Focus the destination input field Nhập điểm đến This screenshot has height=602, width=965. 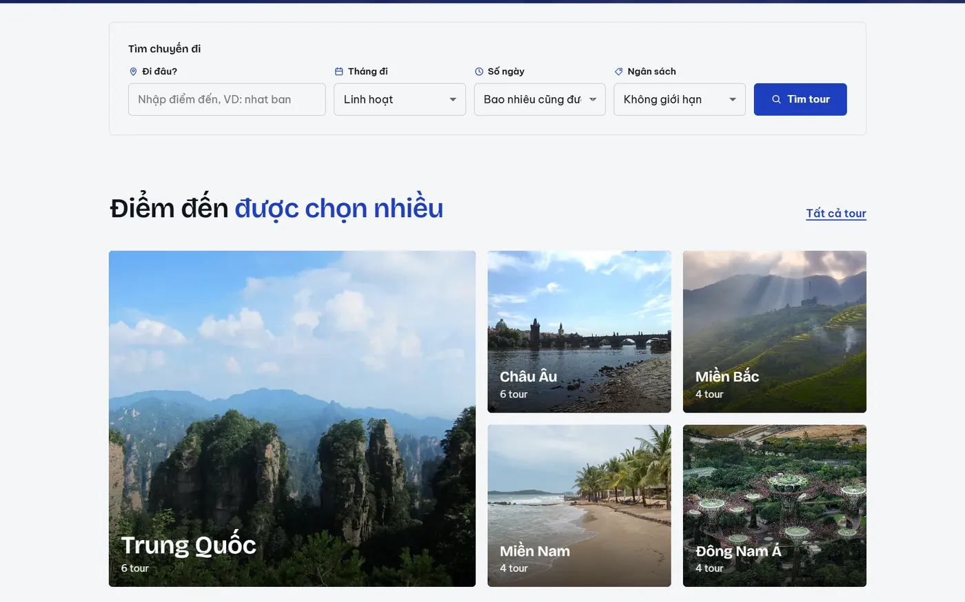[227, 99]
